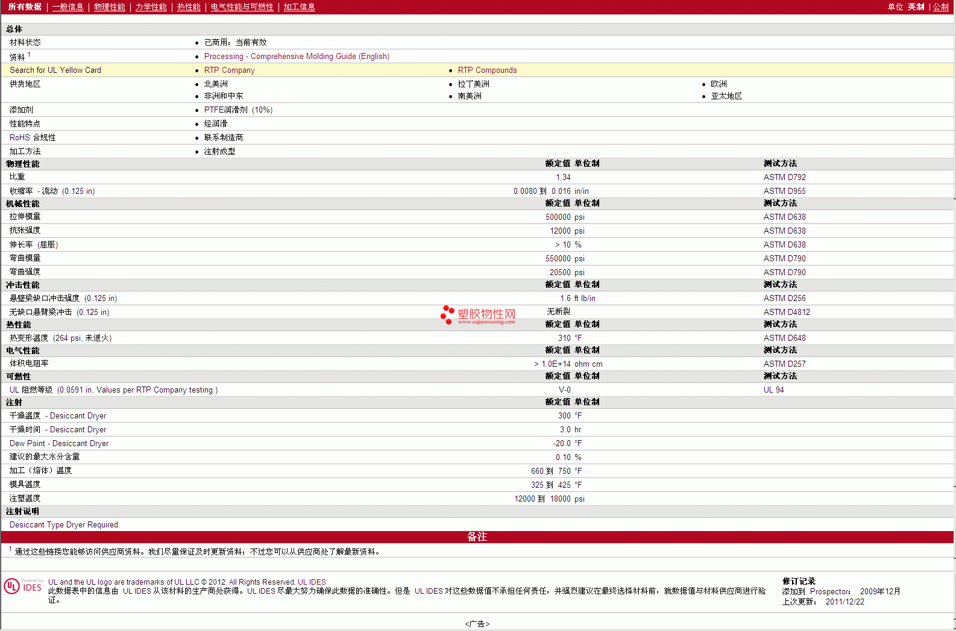The height and width of the screenshot is (631, 956).
Task: Switch to the 一般信息 tab
Action: point(68,7)
